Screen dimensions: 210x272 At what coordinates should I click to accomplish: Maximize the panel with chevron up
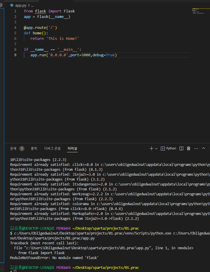coord(204,148)
